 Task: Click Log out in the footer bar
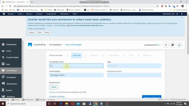tap(51, 100)
